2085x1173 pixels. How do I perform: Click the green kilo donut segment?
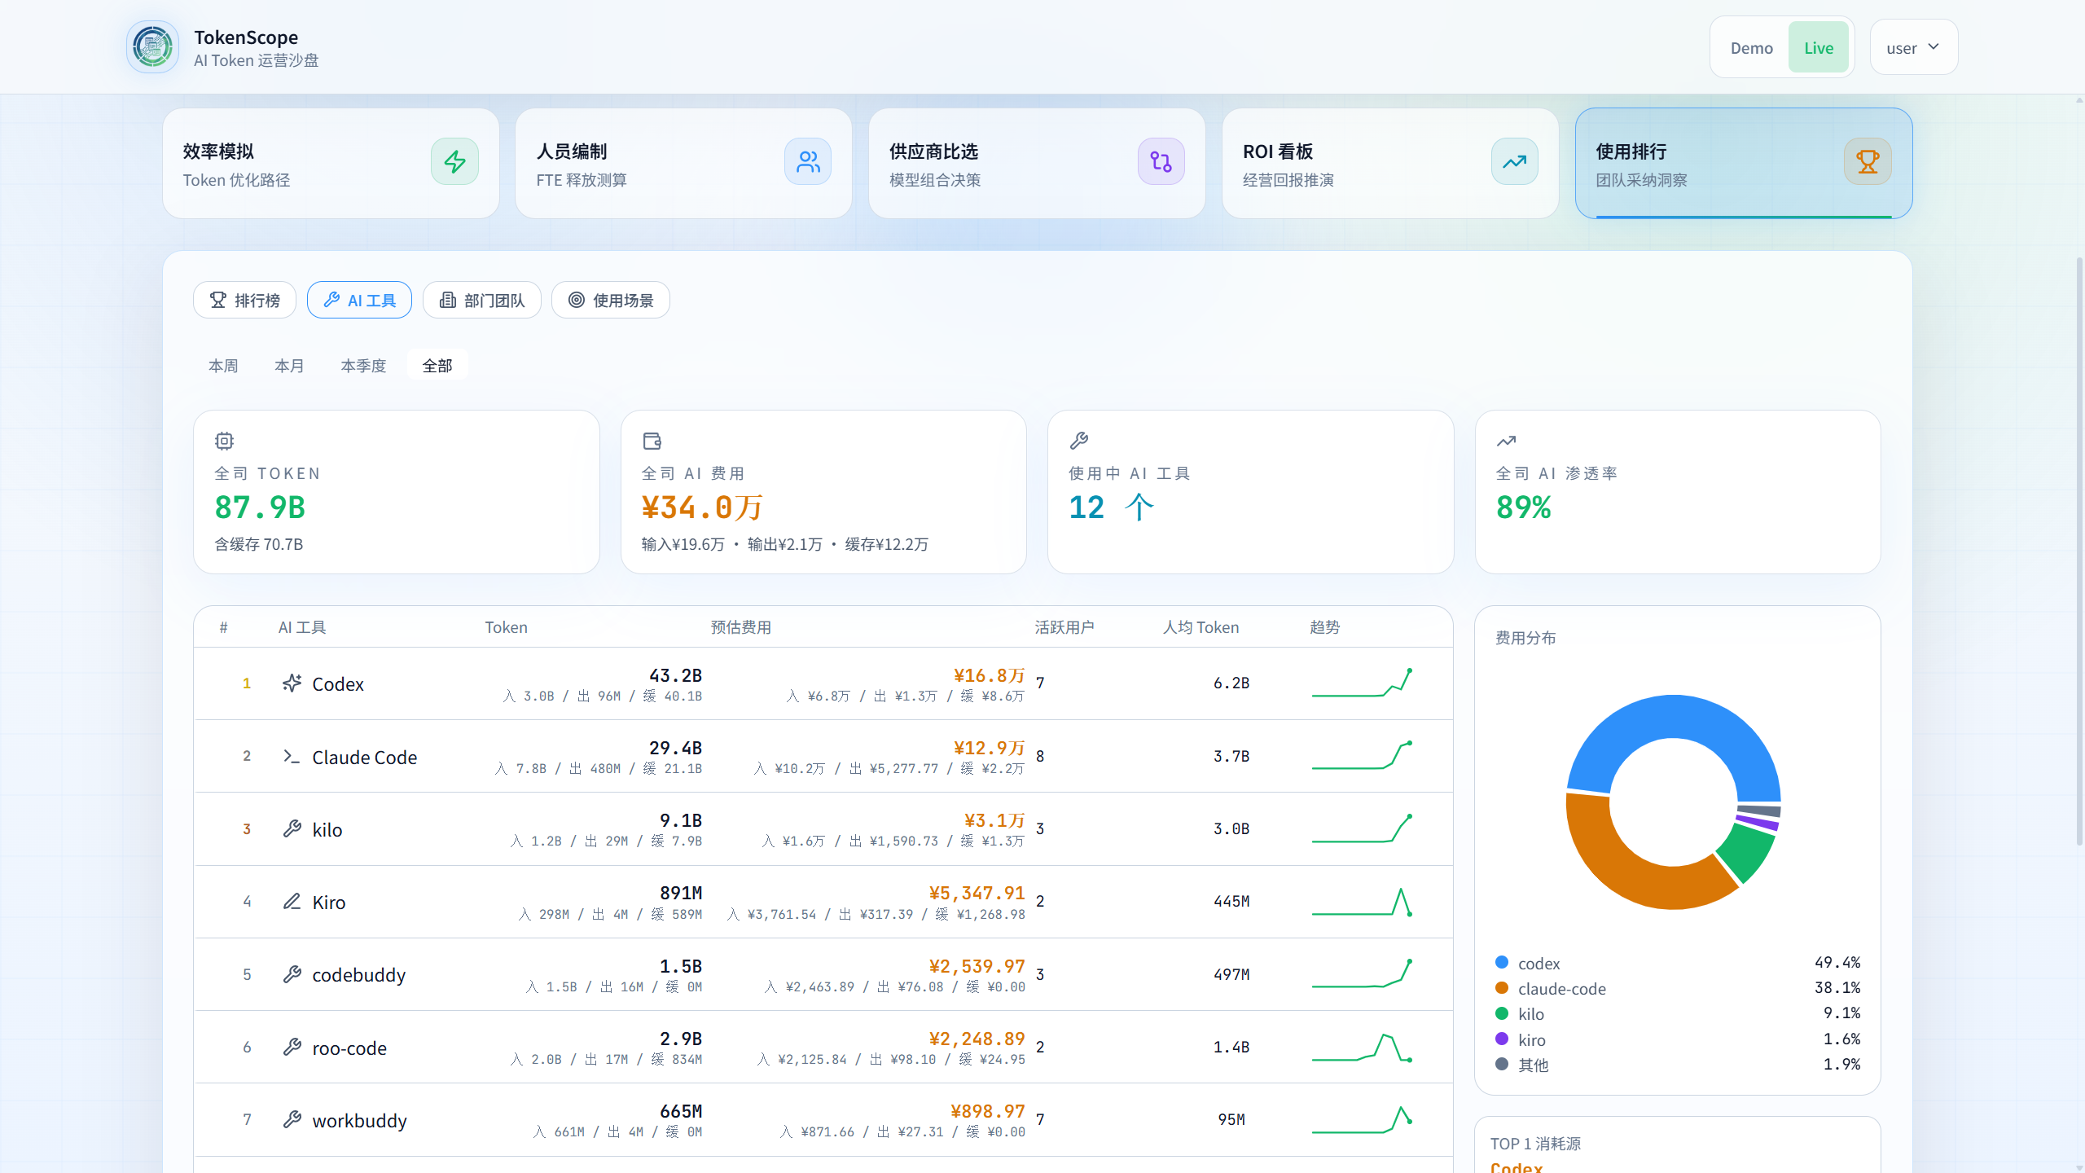1749,853
